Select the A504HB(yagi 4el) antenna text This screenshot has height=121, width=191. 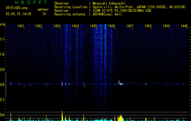tap(107, 14)
